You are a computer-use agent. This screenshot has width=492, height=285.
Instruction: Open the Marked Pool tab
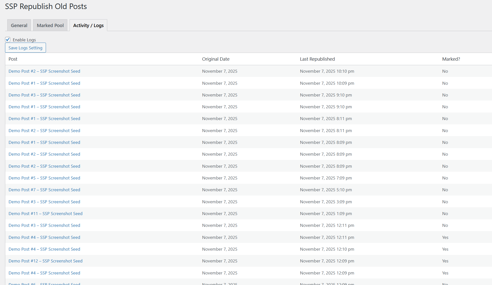coord(50,26)
